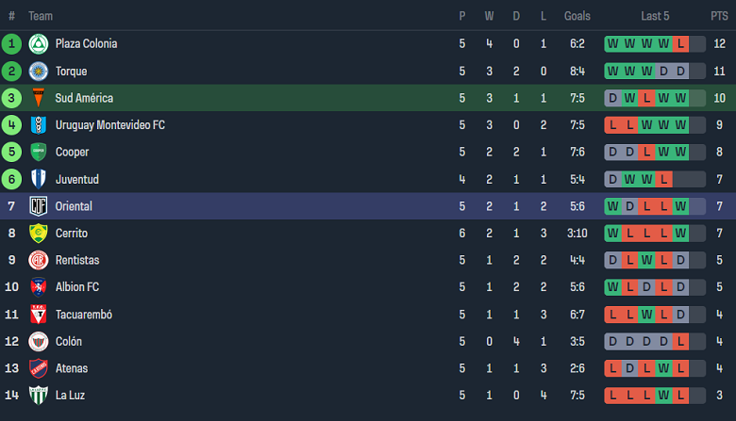
Task: Click the Sud América crest icon
Action: (x=38, y=98)
